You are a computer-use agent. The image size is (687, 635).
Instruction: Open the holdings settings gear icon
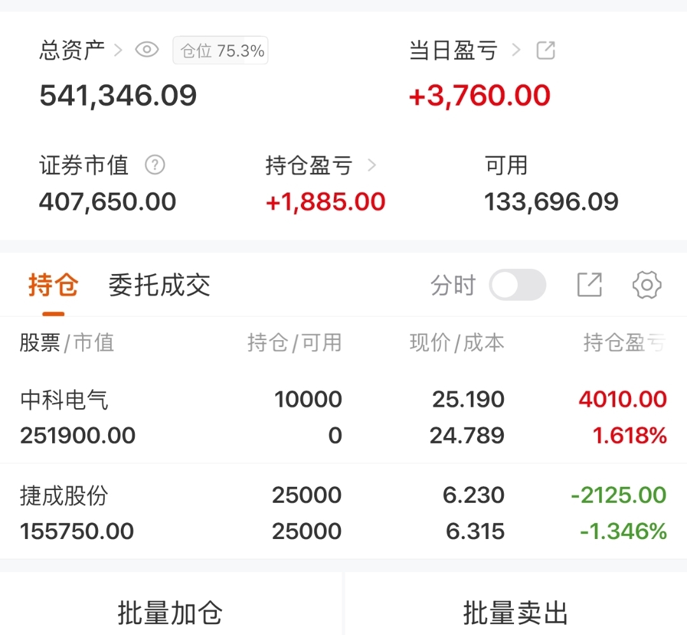click(646, 285)
